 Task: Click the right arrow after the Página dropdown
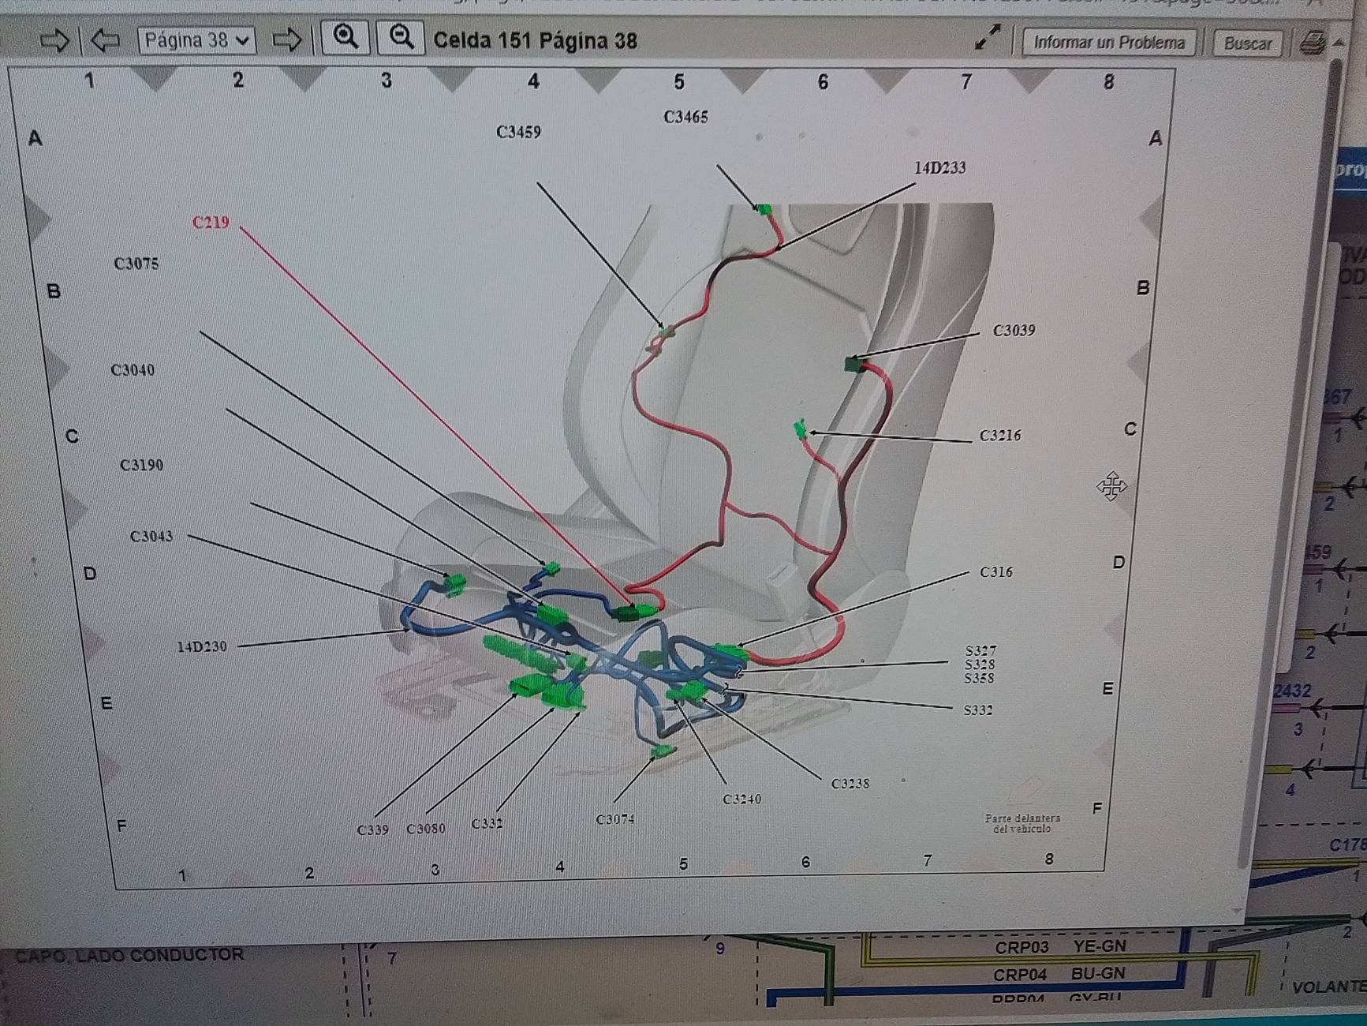click(x=287, y=39)
